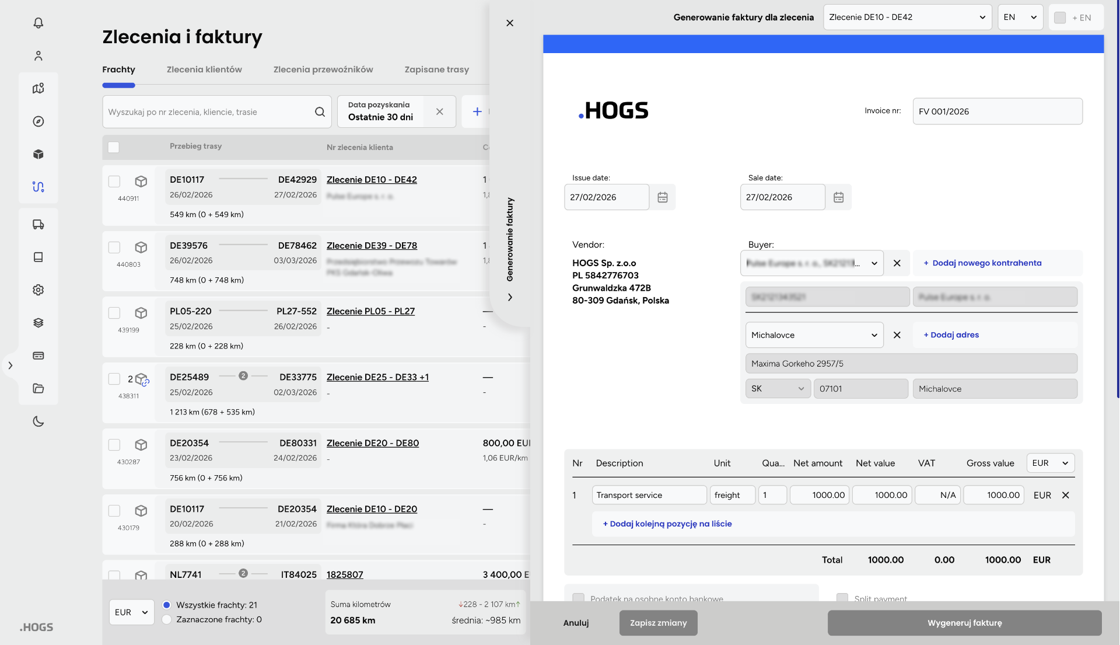Open notifications bell icon
The width and height of the screenshot is (1120, 645).
tap(38, 23)
